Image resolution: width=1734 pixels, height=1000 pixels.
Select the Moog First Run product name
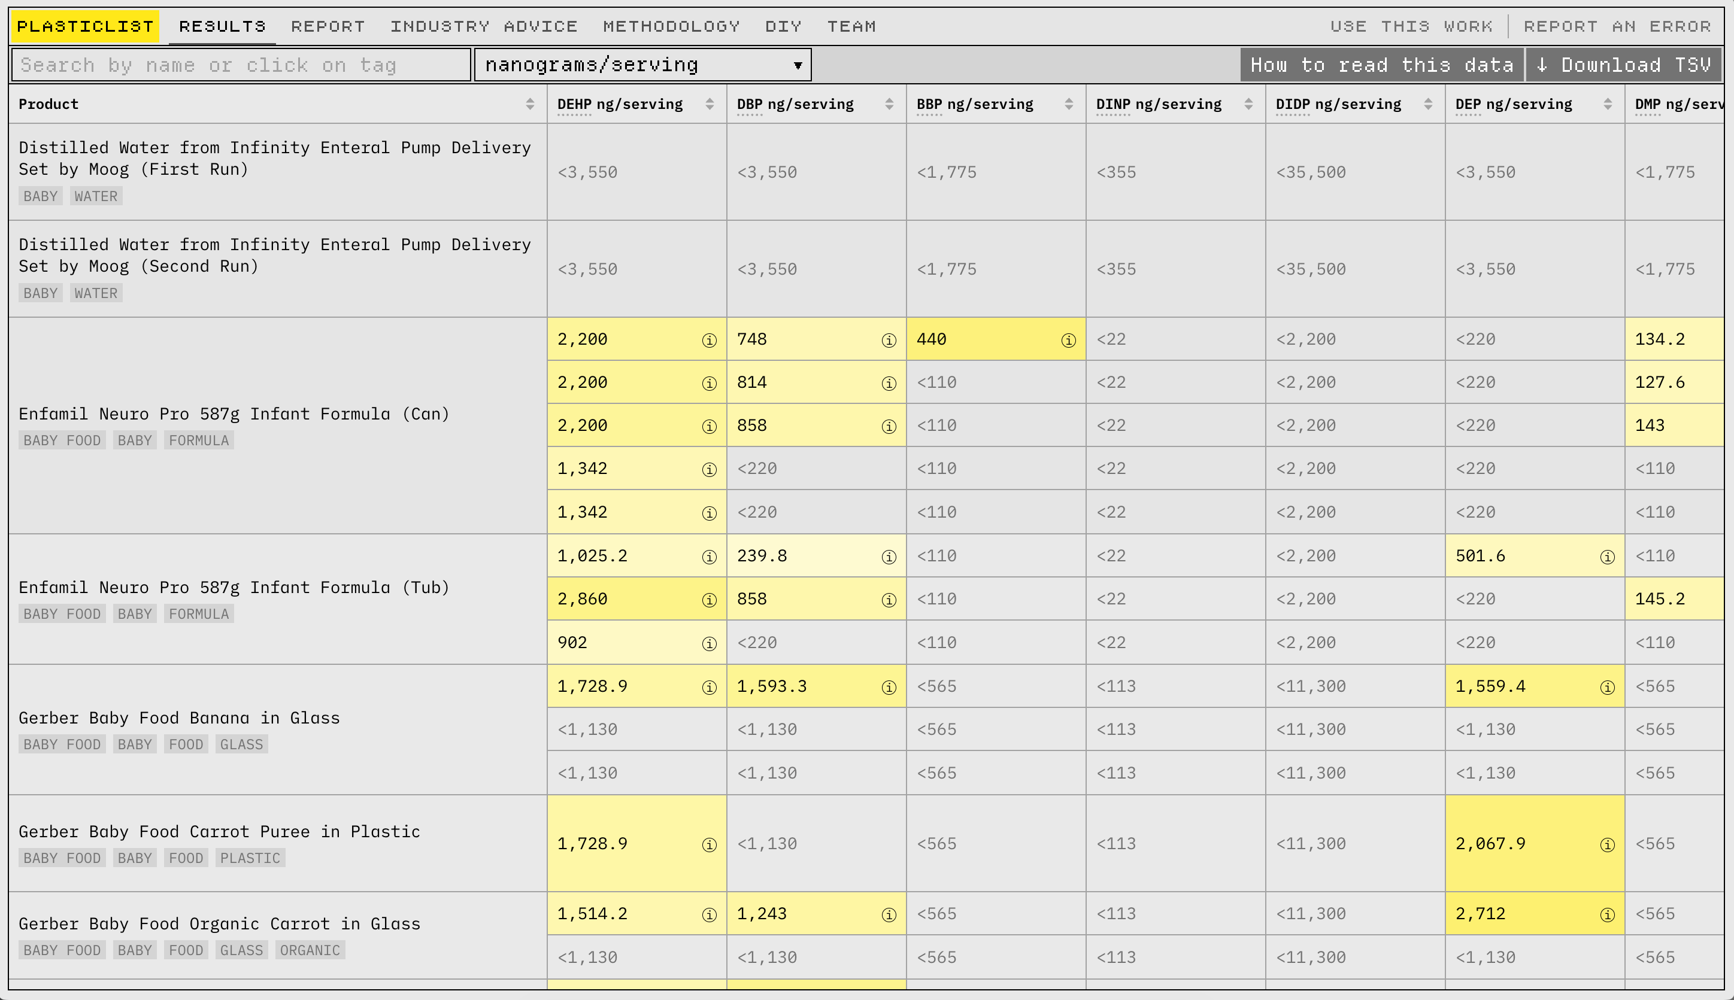coord(275,159)
